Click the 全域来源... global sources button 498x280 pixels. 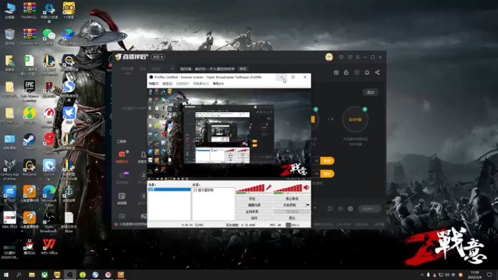click(254, 212)
